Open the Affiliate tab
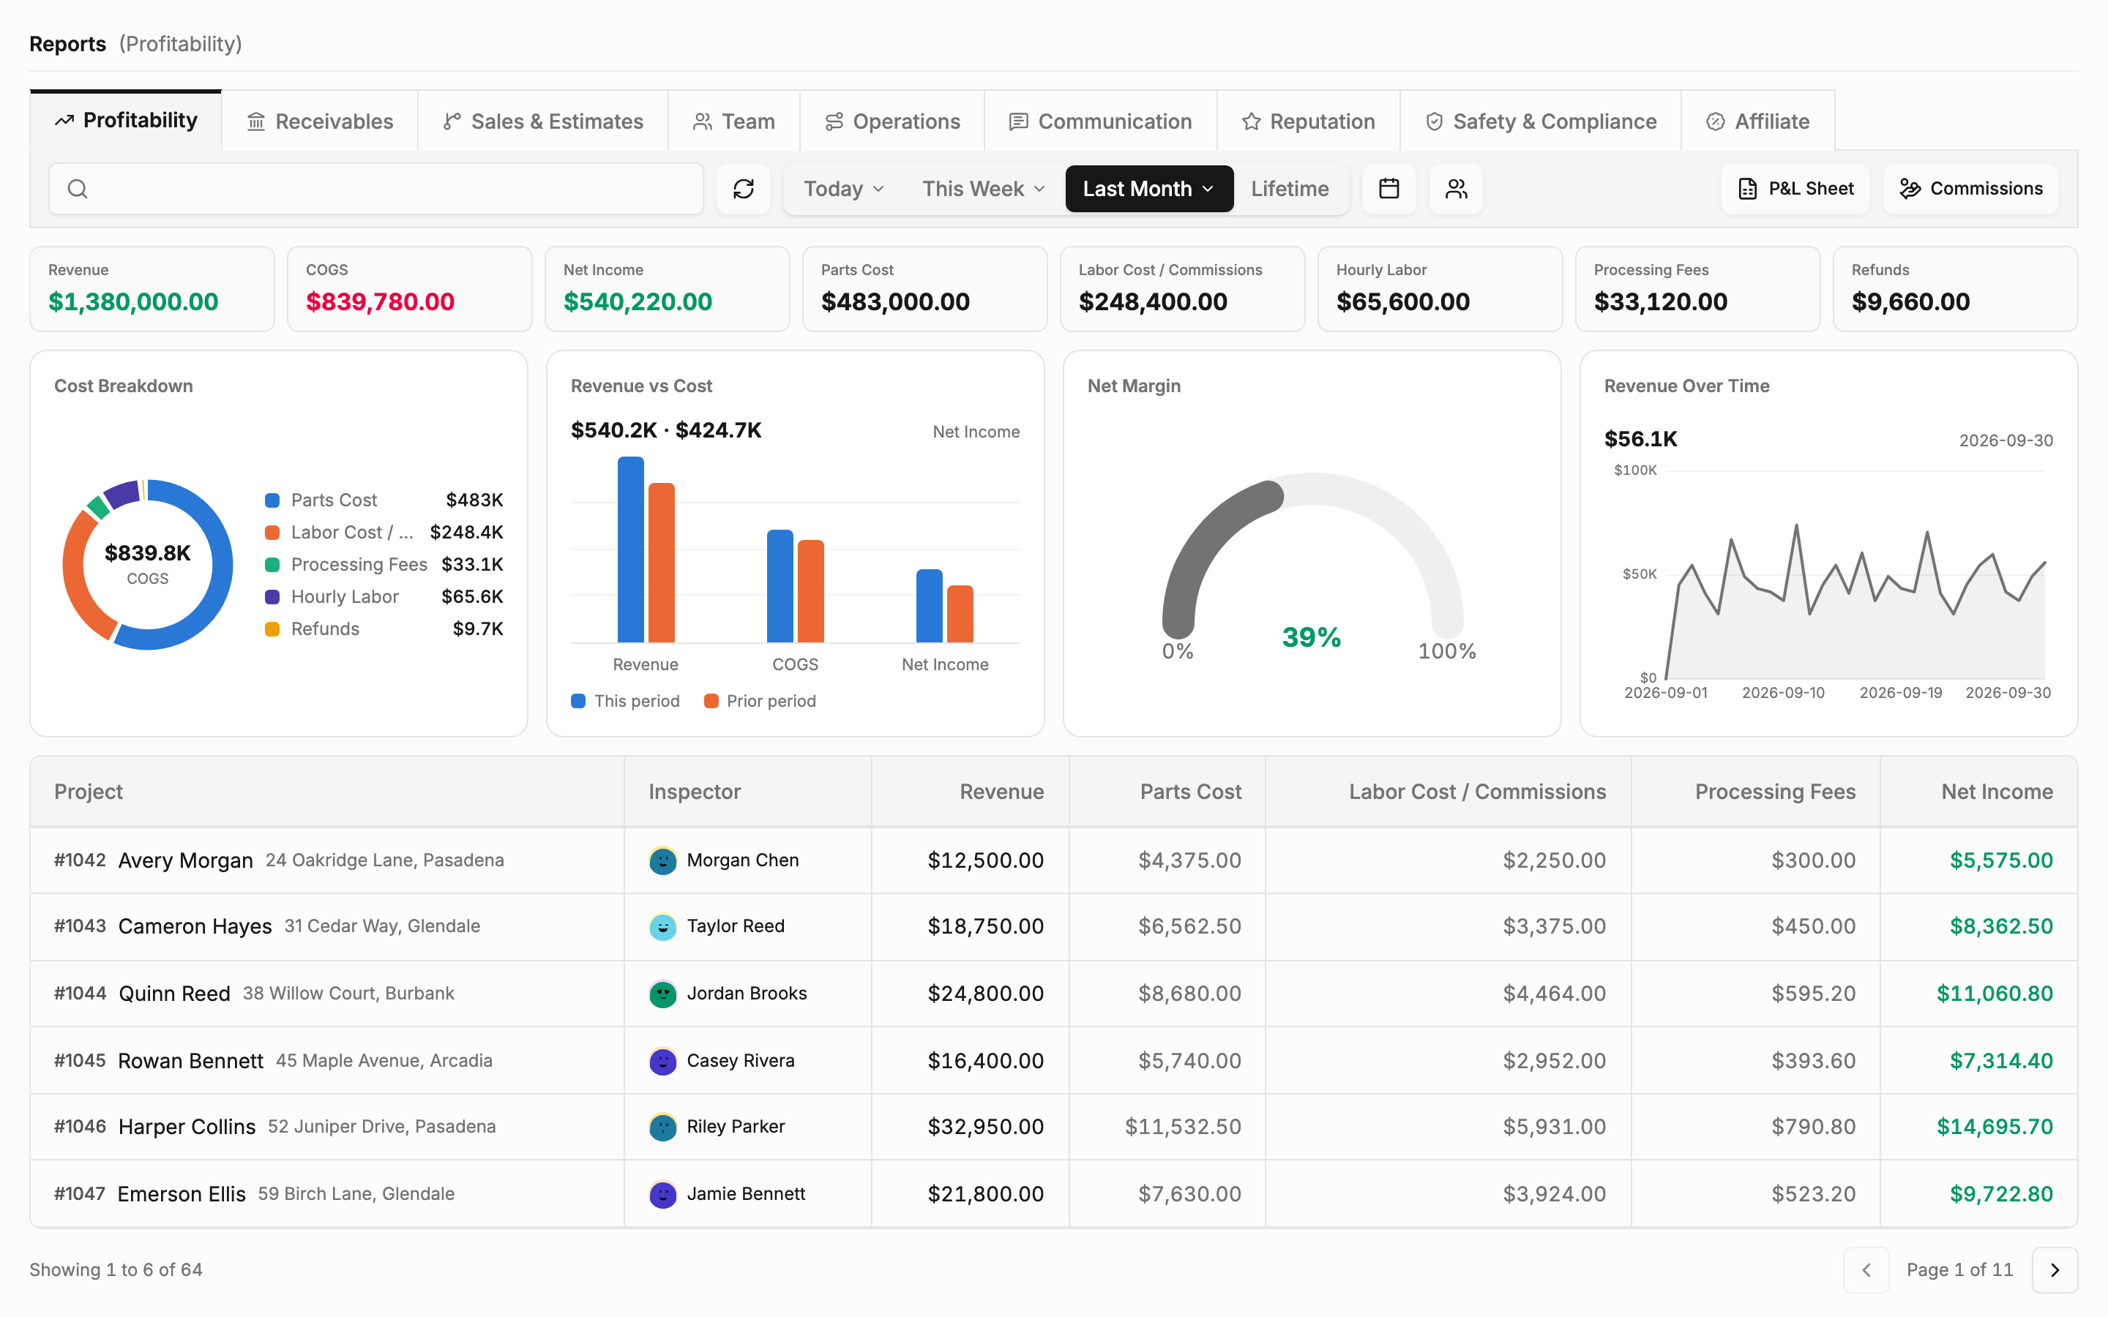2108x1317 pixels. (x=1758, y=121)
